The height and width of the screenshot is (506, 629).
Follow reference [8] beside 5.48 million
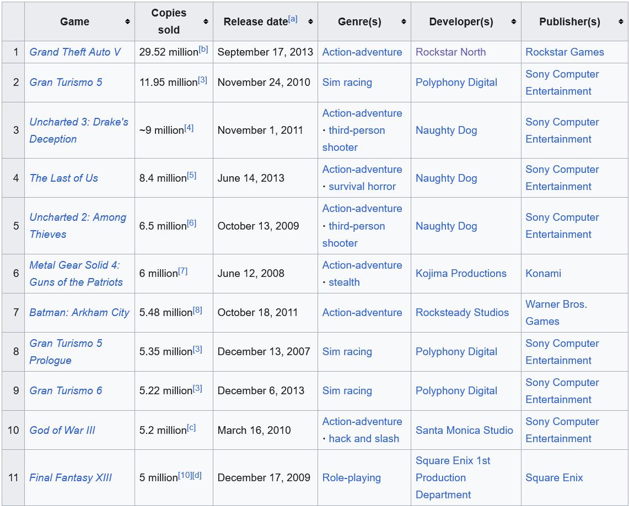point(197,310)
